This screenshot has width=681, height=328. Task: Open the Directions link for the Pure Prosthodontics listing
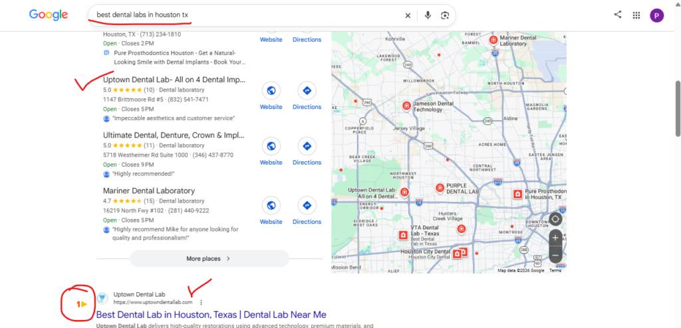307,39
